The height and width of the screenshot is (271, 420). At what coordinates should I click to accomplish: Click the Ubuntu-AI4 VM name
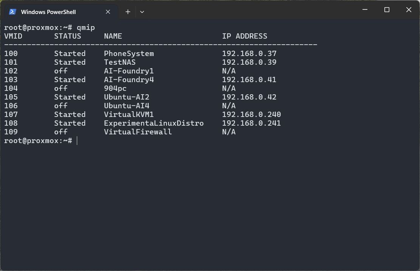click(127, 106)
